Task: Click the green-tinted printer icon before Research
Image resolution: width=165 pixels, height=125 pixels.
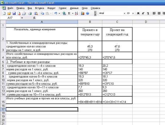Action: coord(30,13)
